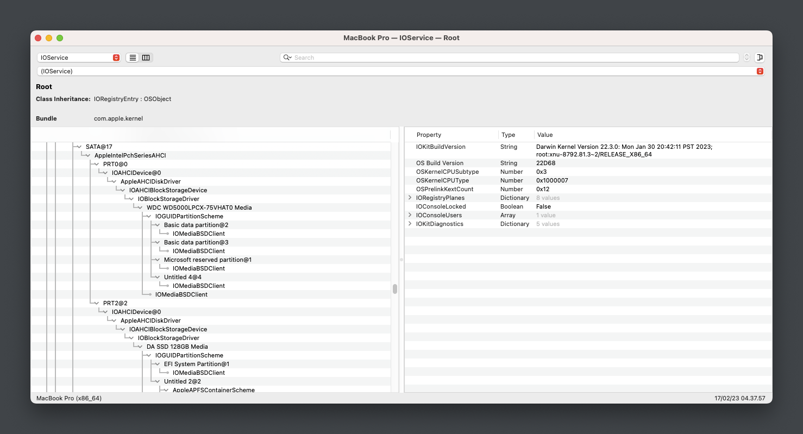Collapse the AppleIntelPchSeriesAHCI node

[87, 155]
